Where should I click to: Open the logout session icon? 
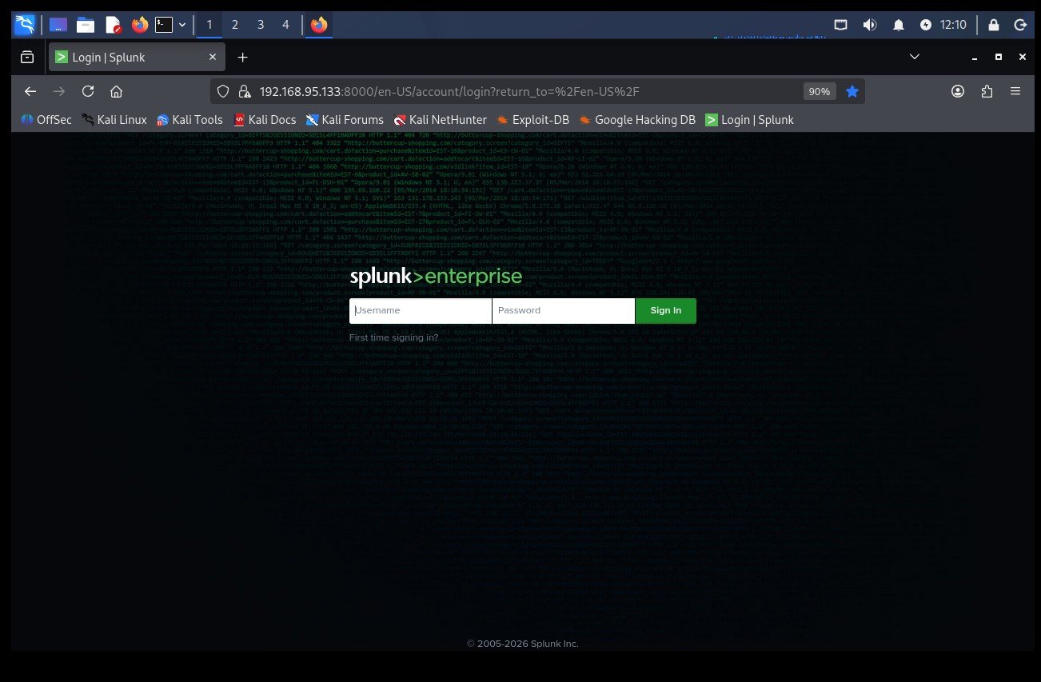(x=1020, y=25)
